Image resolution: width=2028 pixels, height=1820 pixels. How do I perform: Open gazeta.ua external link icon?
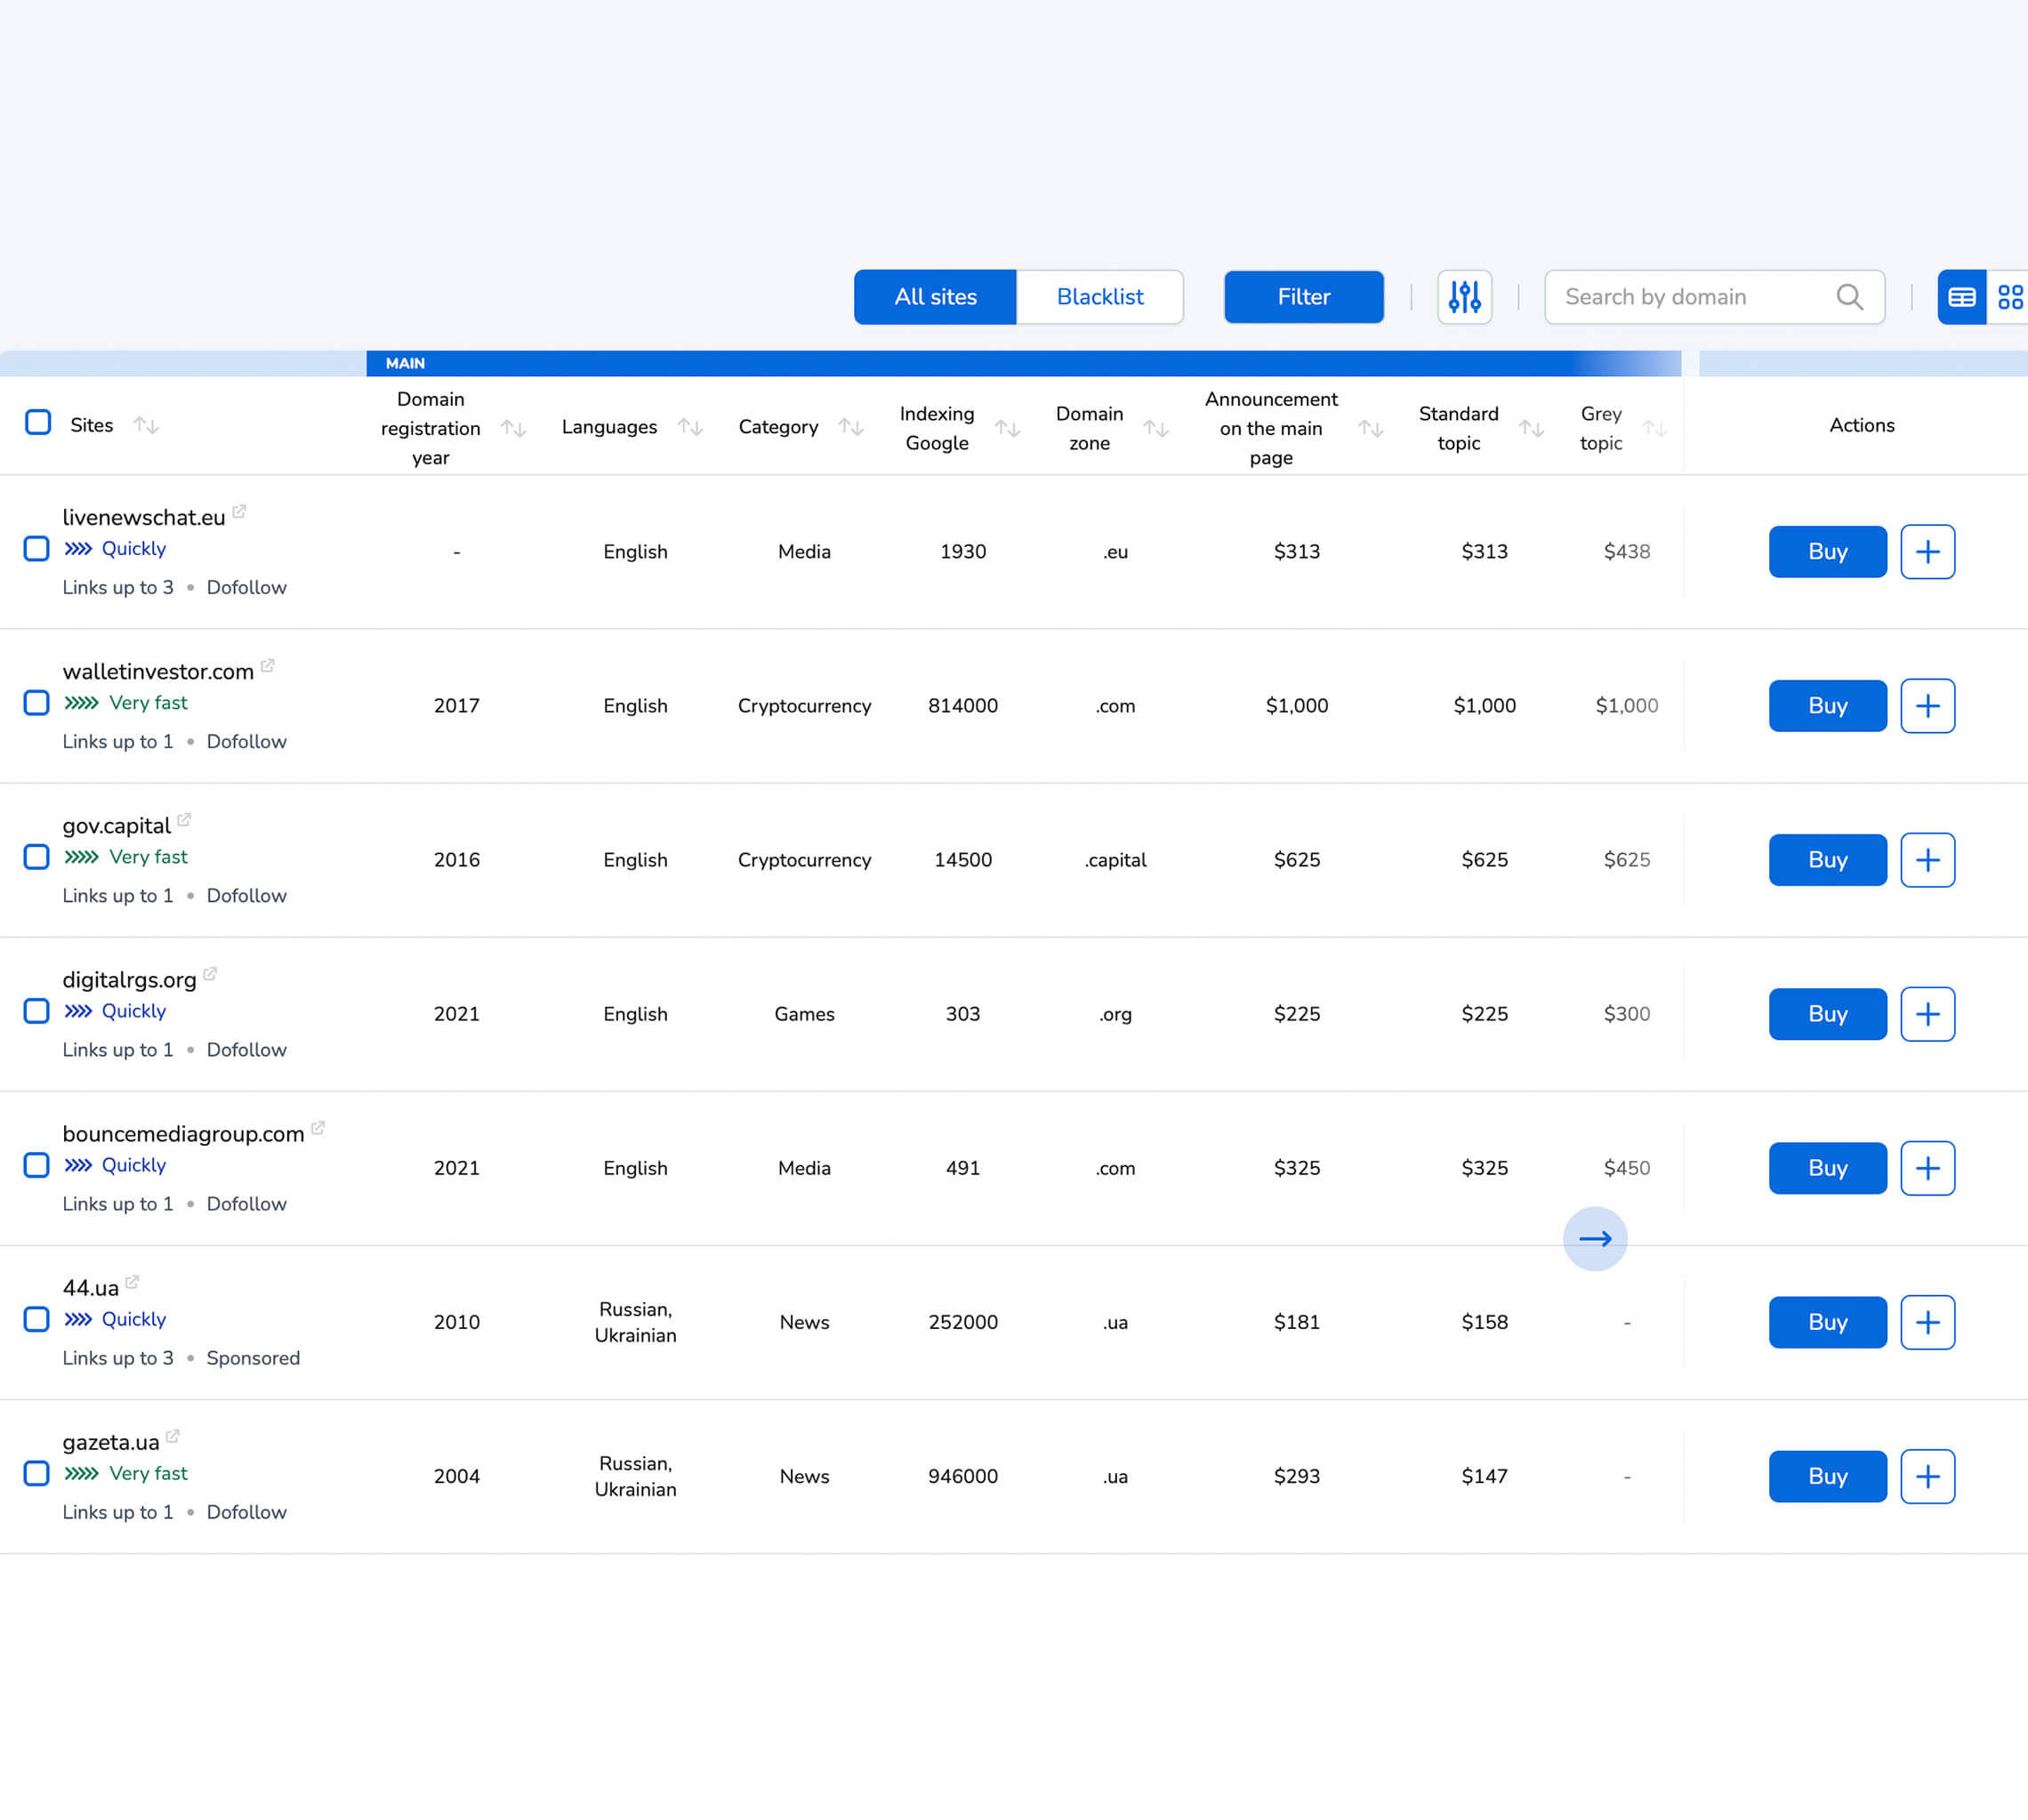(173, 1437)
